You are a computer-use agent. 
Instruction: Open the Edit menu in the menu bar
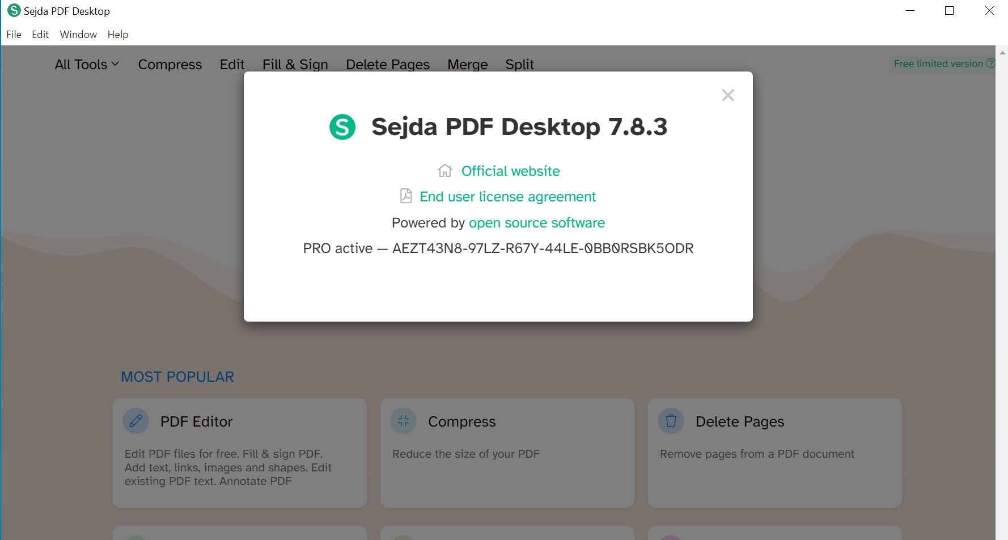(40, 35)
